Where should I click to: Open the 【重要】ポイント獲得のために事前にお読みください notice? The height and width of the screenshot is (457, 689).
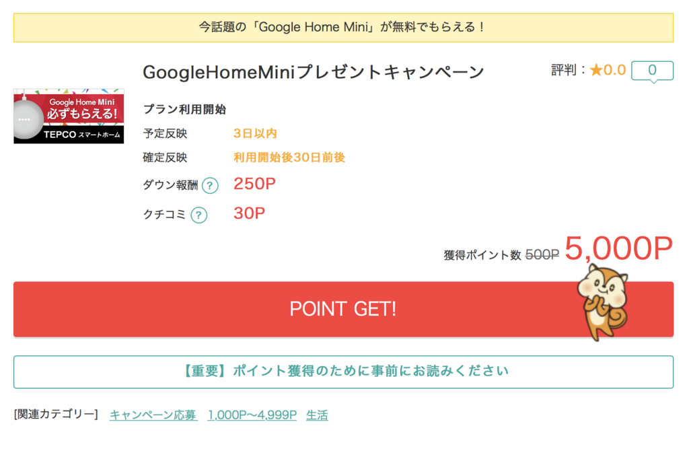click(343, 372)
